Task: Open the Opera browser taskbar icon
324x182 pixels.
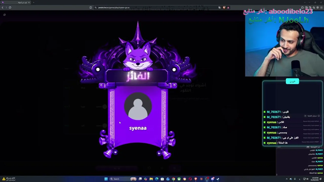Action: pyautogui.click(x=190, y=179)
